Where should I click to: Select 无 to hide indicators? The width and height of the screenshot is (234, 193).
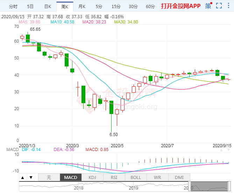pos(49,178)
